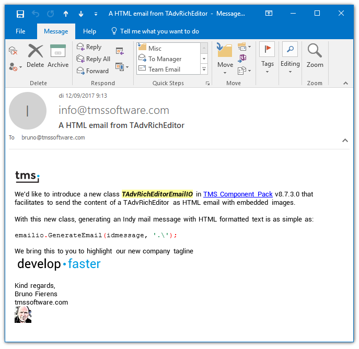Click the sender avatar circle
This screenshot has height=349, width=359.
28,111
